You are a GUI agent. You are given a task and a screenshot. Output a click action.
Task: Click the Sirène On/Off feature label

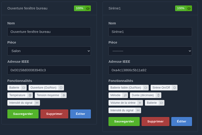pyautogui.click(x=161, y=88)
